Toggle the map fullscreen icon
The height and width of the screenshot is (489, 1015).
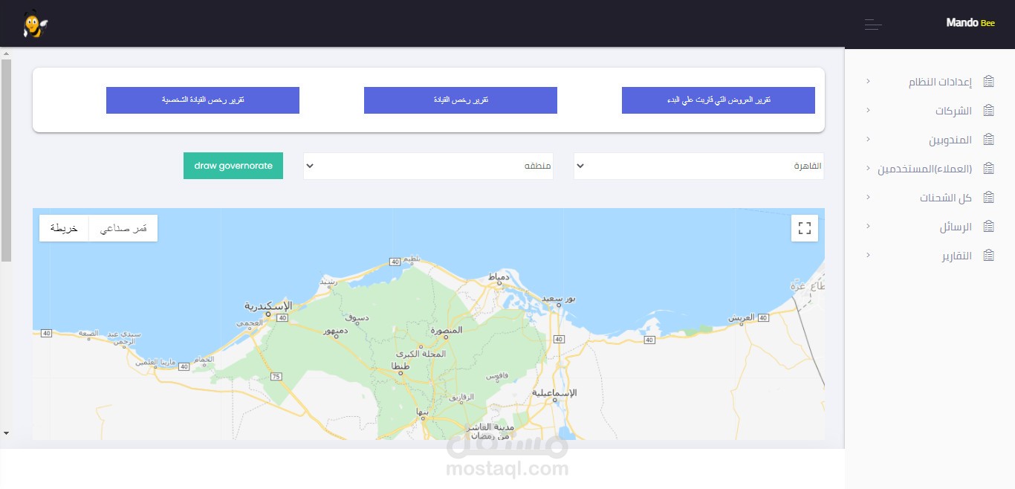(x=805, y=228)
